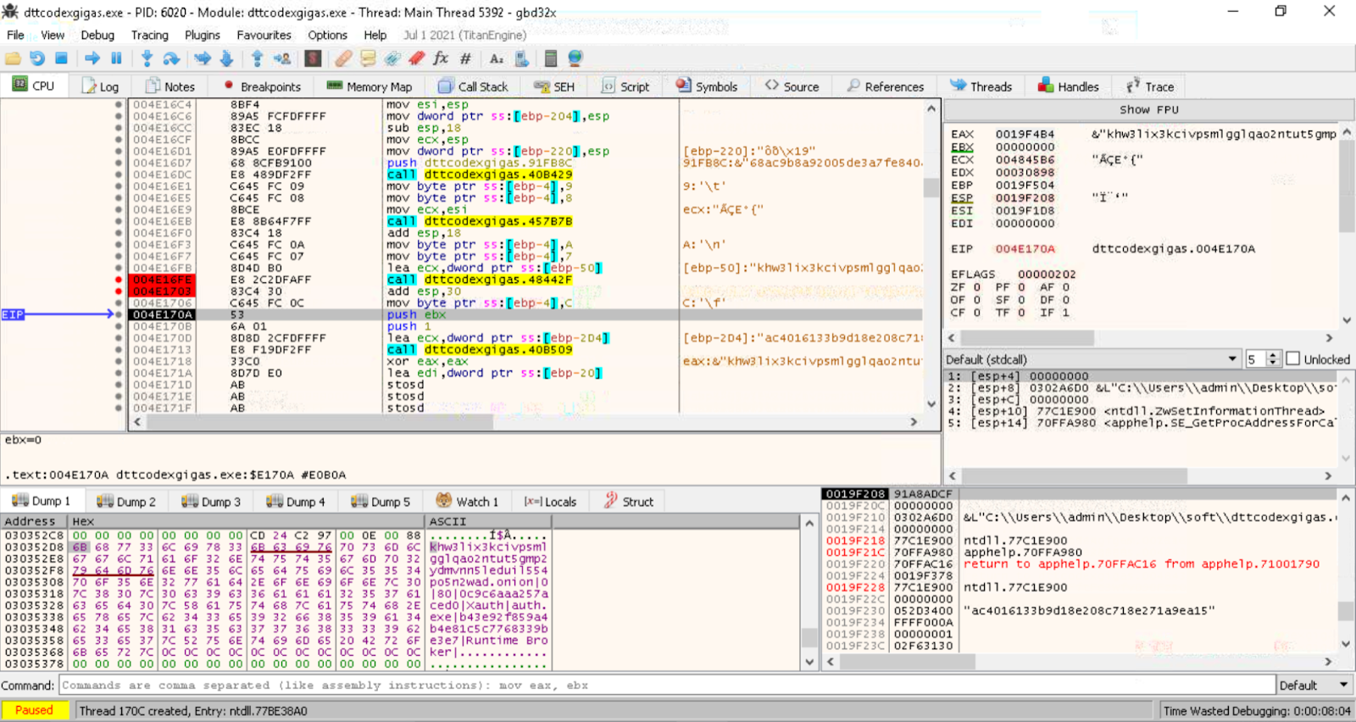This screenshot has width=1356, height=722.
Task: Click the Show FPU button
Action: pos(1148,109)
